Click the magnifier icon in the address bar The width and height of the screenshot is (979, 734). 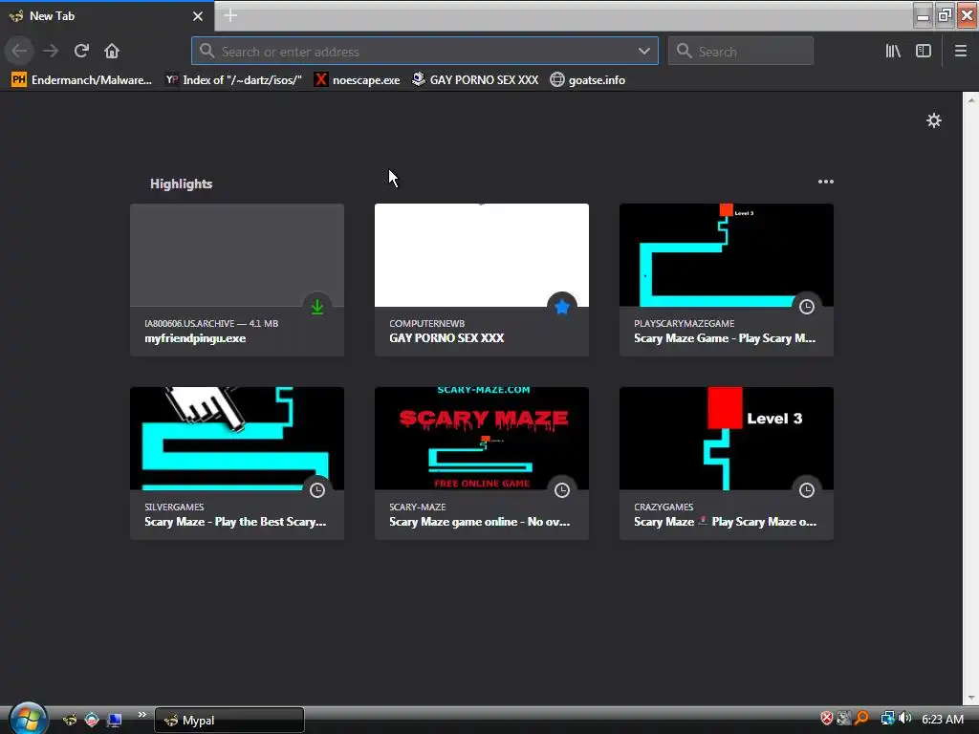coord(207,51)
